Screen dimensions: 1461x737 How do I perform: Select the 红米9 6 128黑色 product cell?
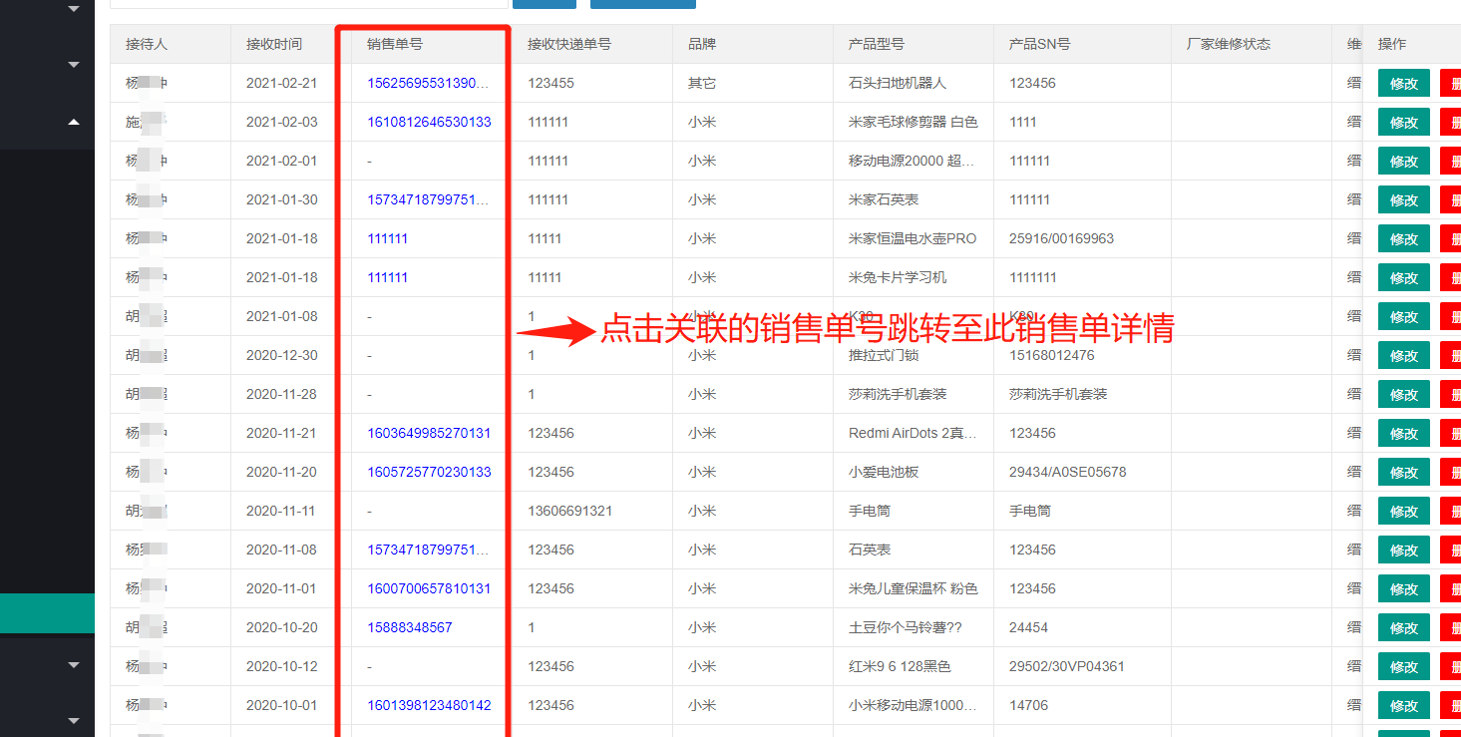click(900, 666)
